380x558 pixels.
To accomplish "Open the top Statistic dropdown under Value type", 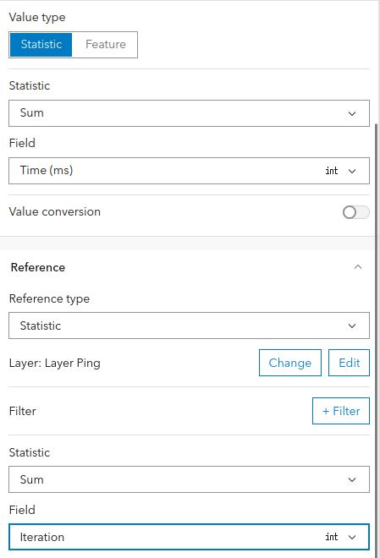I will pos(189,113).
